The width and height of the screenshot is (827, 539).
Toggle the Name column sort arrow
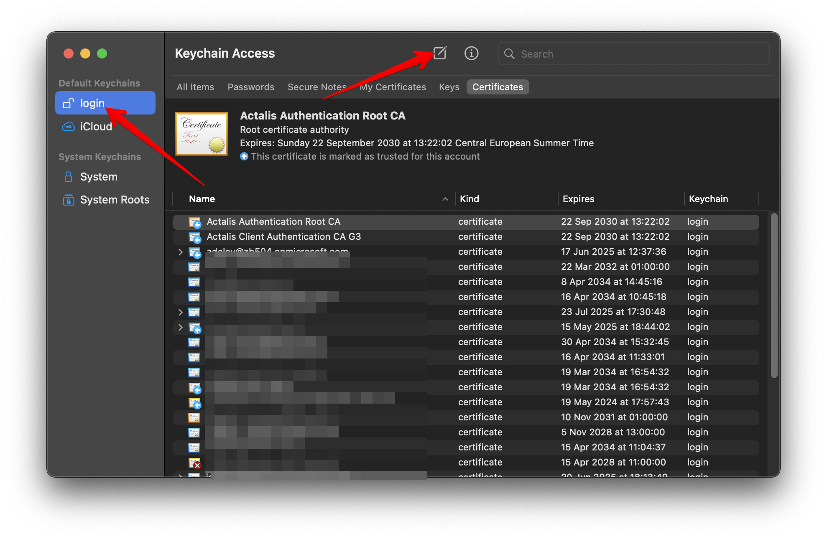tap(445, 199)
